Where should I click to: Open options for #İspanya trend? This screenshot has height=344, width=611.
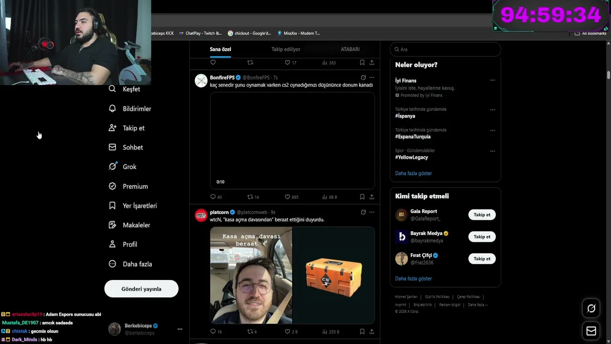click(493, 110)
